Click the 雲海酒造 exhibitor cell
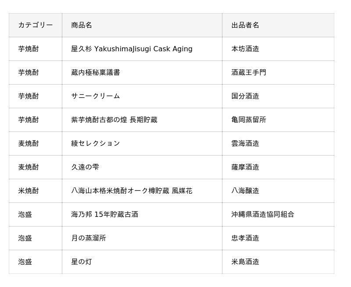Viewport: 351px width, 287px height. click(x=245, y=143)
